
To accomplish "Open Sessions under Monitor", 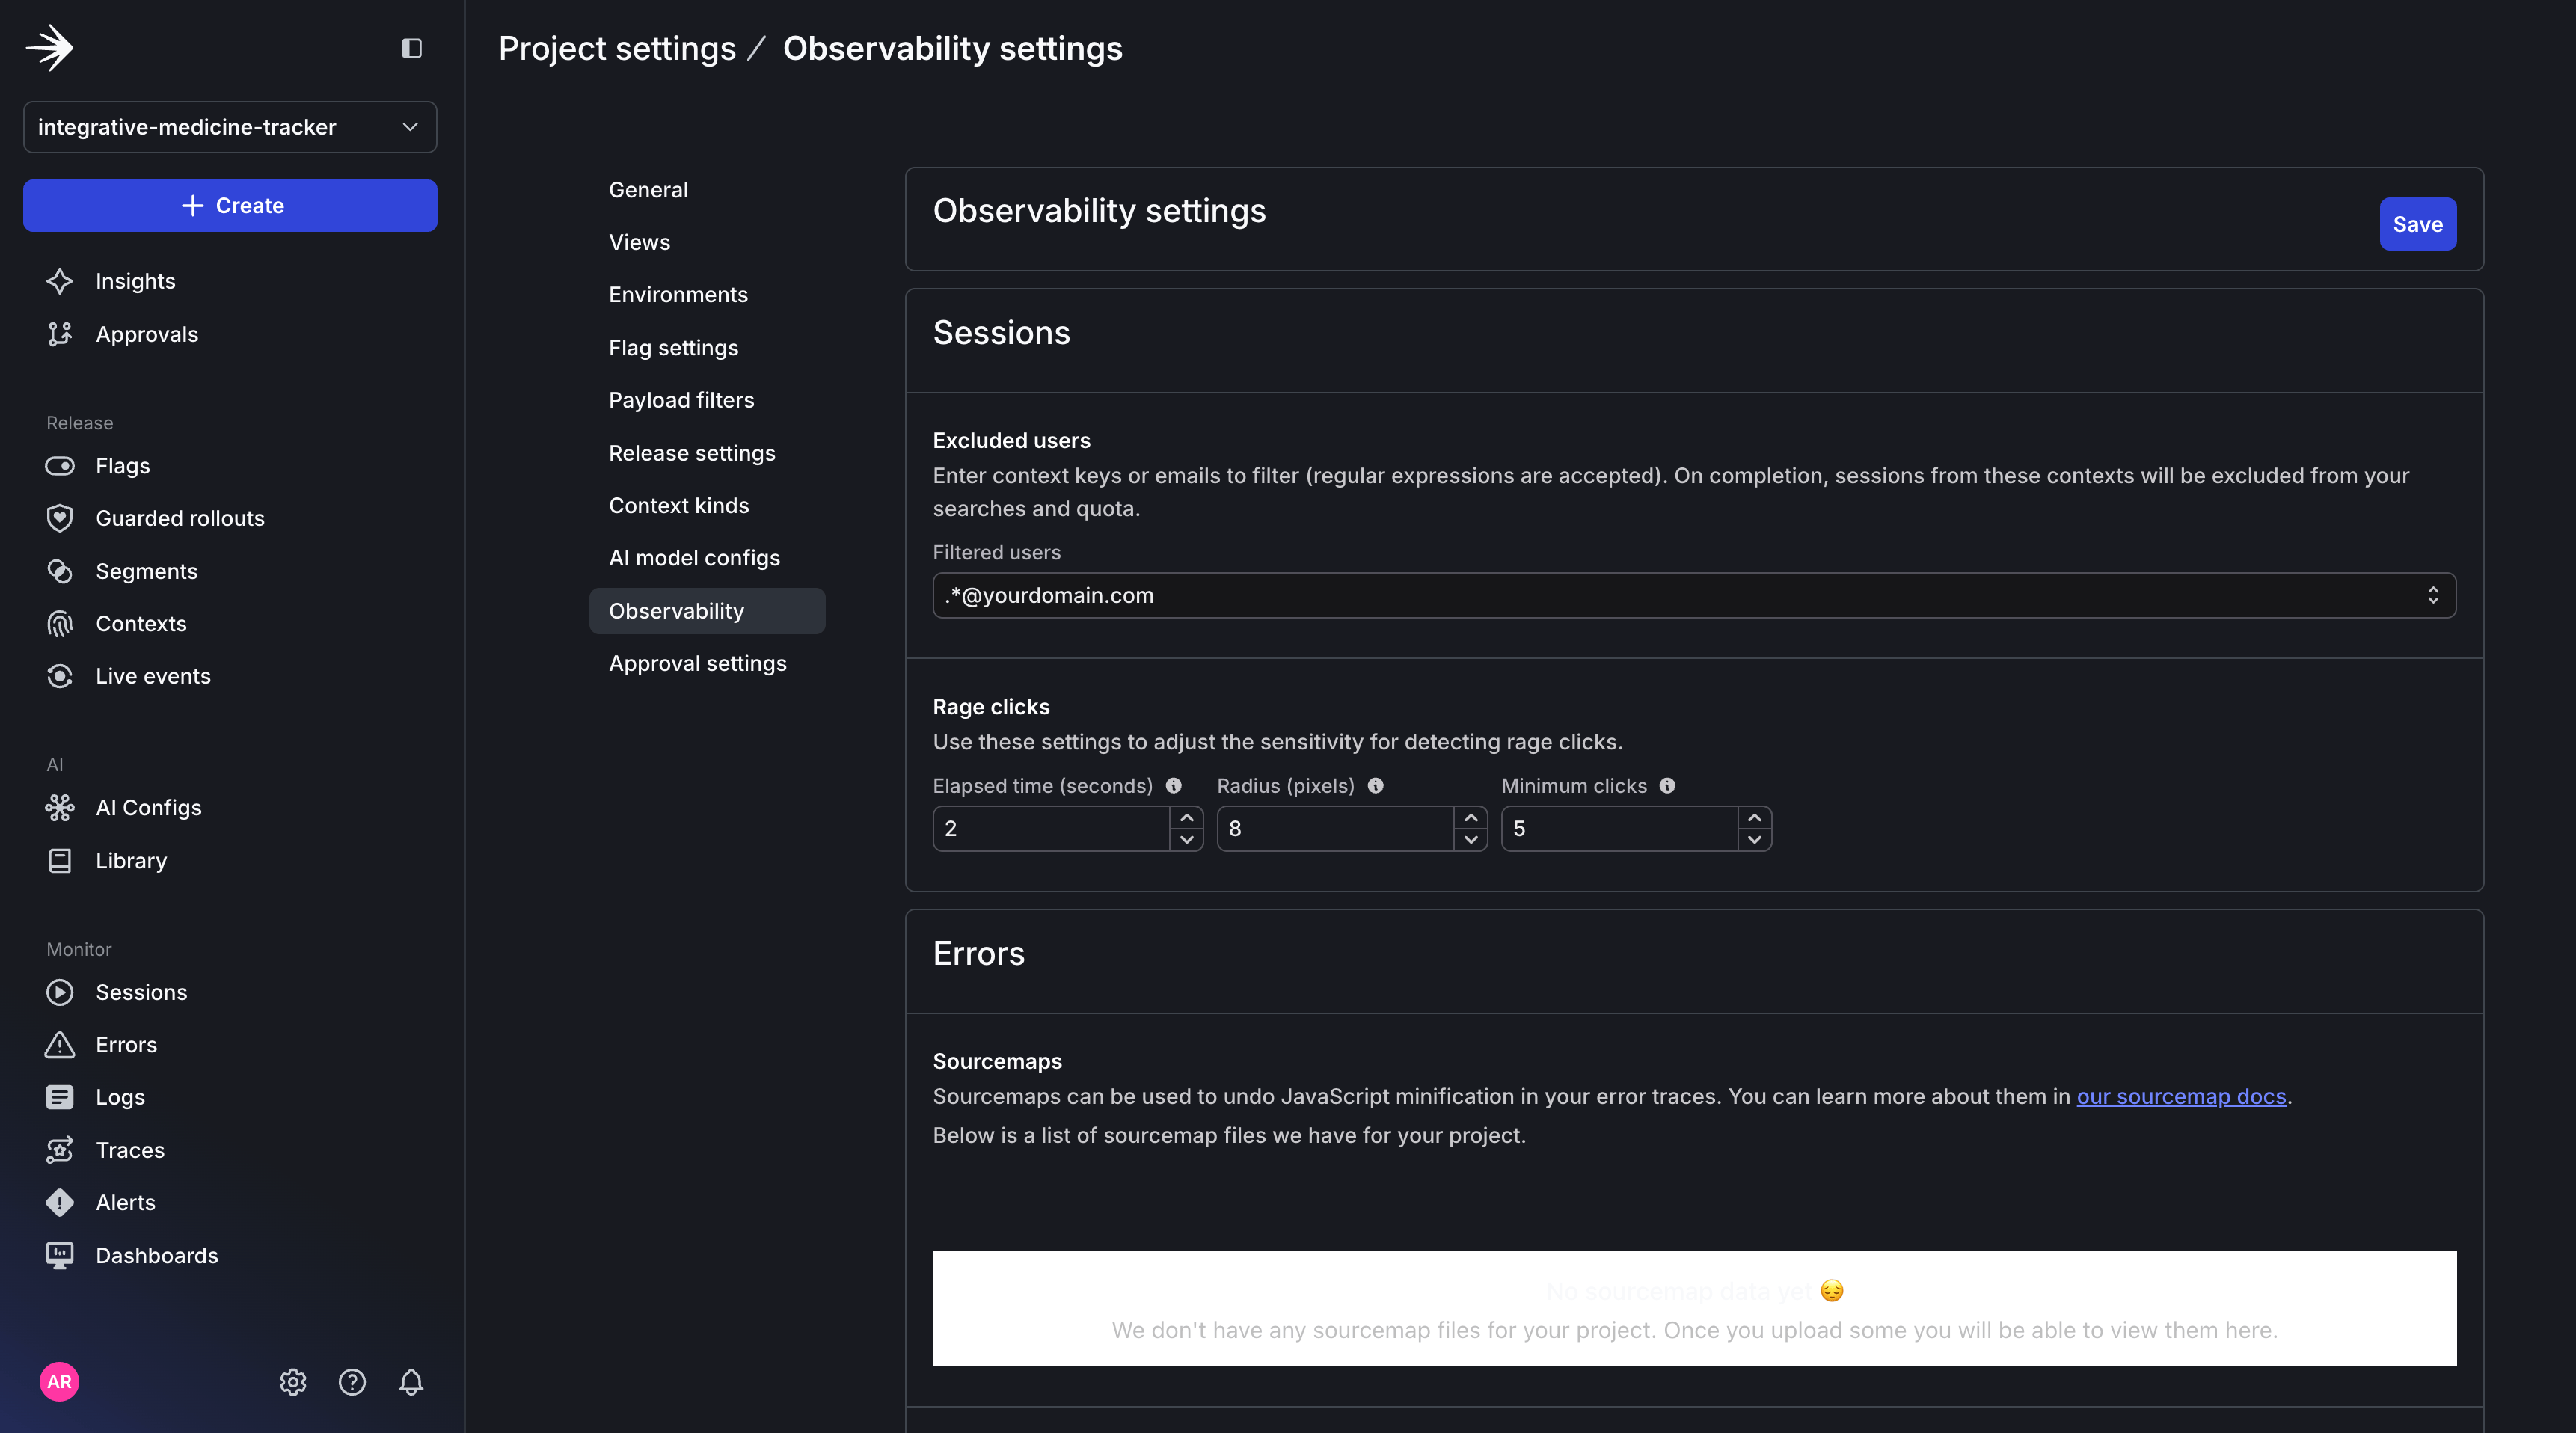I will [141, 992].
